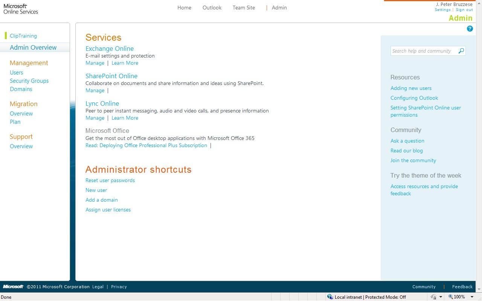Open Adding new users resource link
Image resolution: width=482 pixels, height=301 pixels.
coord(411,88)
